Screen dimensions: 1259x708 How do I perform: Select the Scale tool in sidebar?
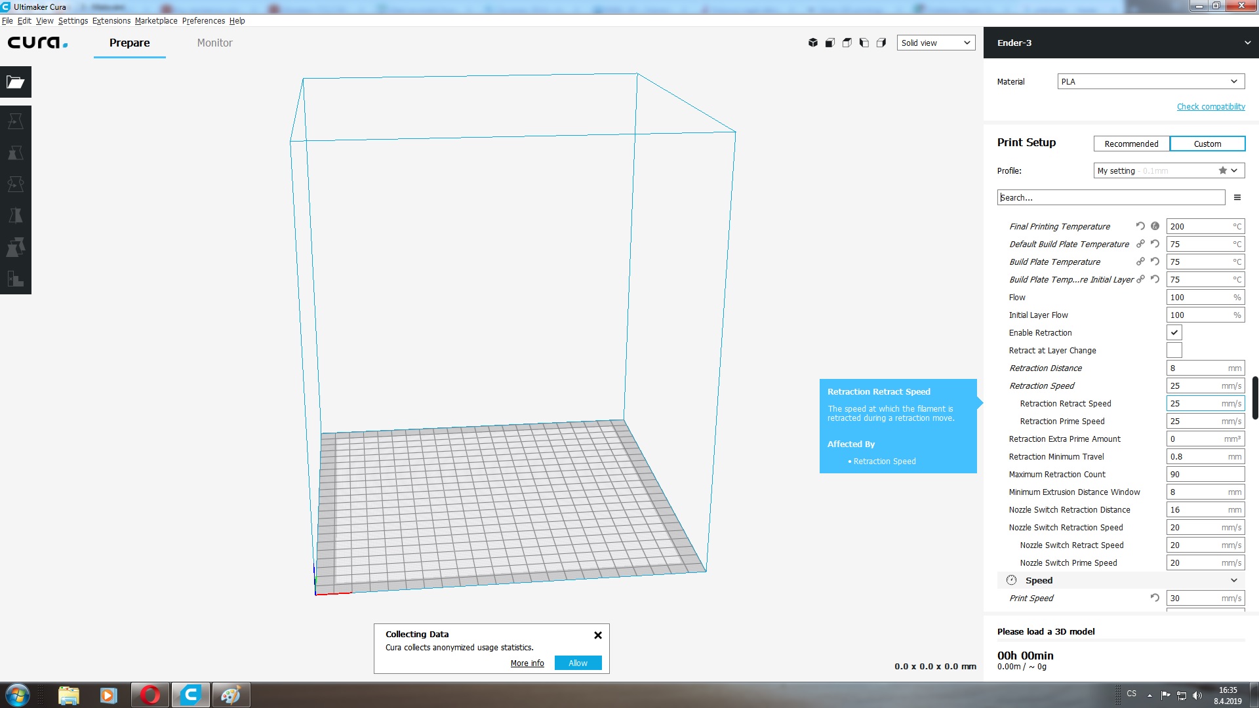[x=16, y=153]
